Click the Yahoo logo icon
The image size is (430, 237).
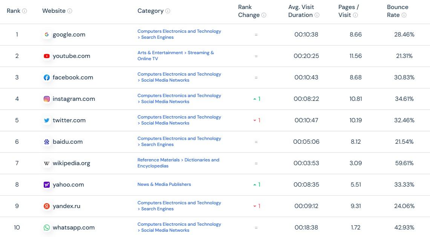[46, 184]
